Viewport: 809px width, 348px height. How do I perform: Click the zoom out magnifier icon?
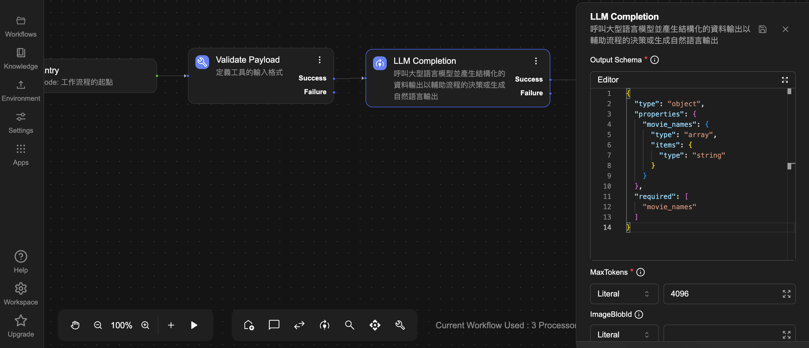(98, 325)
